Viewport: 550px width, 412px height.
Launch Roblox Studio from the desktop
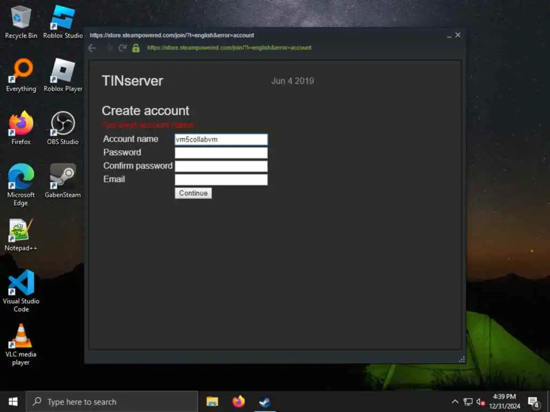(x=63, y=21)
